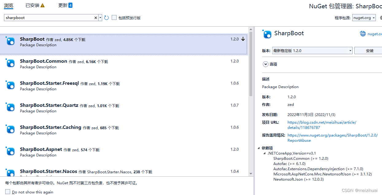382x195 pixels.
Task: Select the SharpBoot.Starter.Freesql package name
Action: coord(49,83)
